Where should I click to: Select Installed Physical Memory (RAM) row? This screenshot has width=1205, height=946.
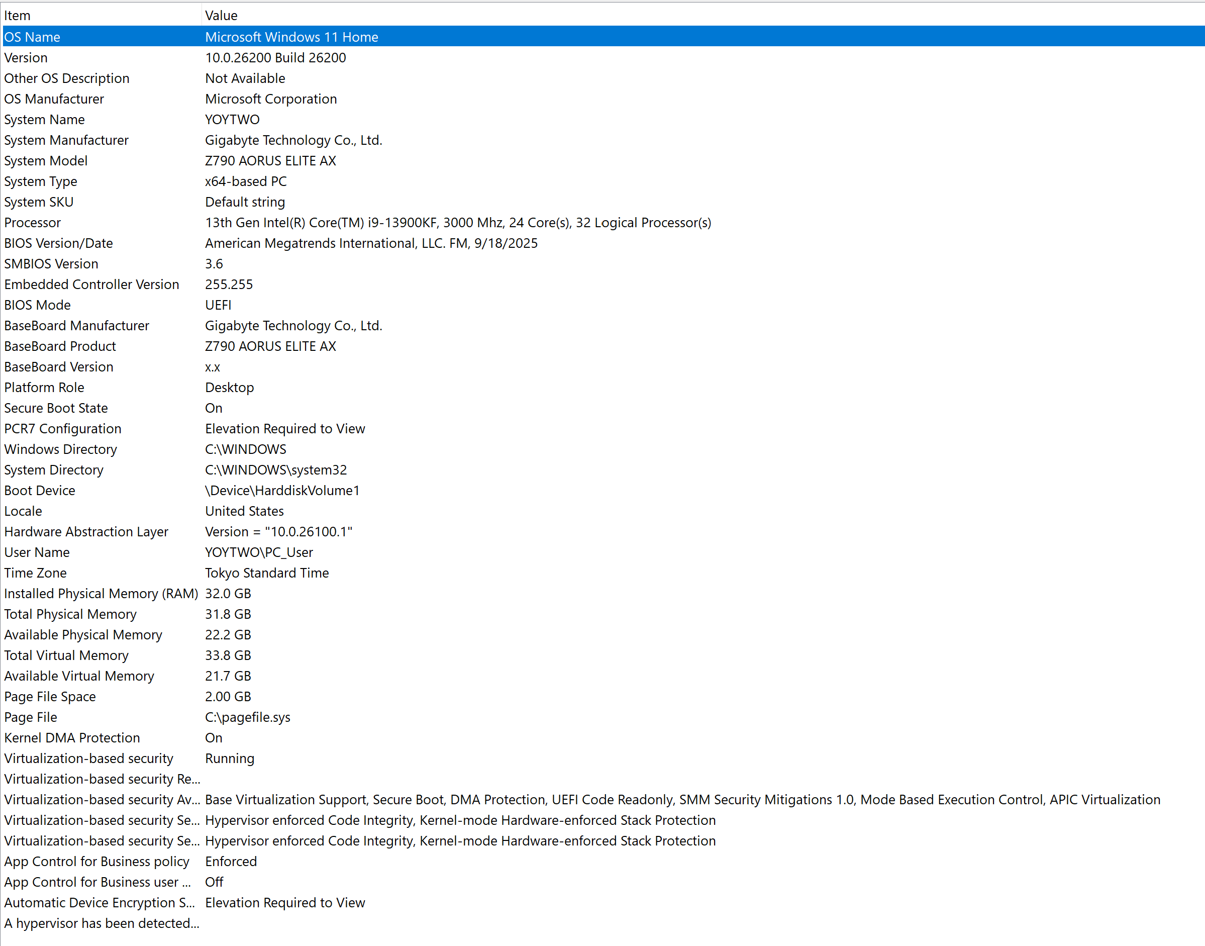[x=101, y=594]
